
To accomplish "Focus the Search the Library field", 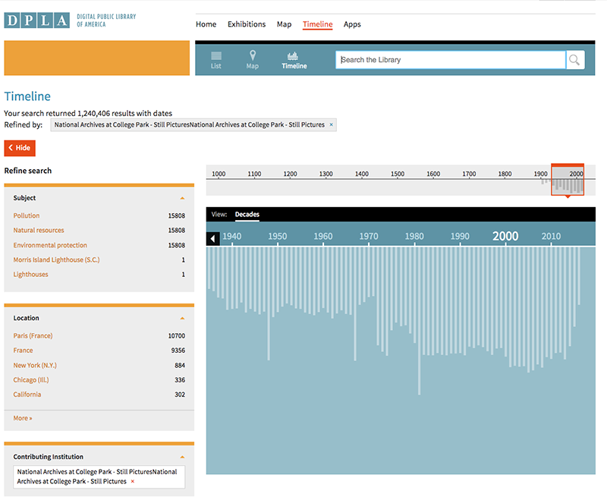I will pos(451,60).
